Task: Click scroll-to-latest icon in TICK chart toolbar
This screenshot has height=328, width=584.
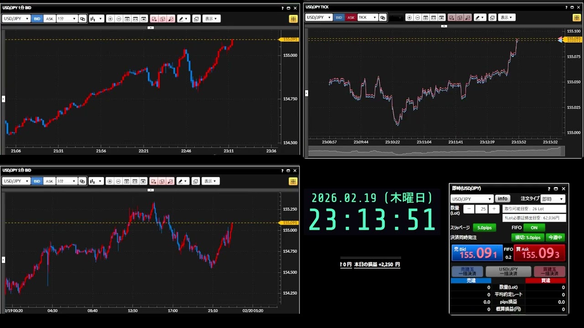Action: 442,17
